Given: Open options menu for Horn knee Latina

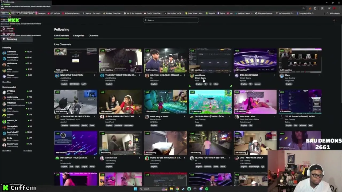Looking at the screenshot, I should 274,117.
